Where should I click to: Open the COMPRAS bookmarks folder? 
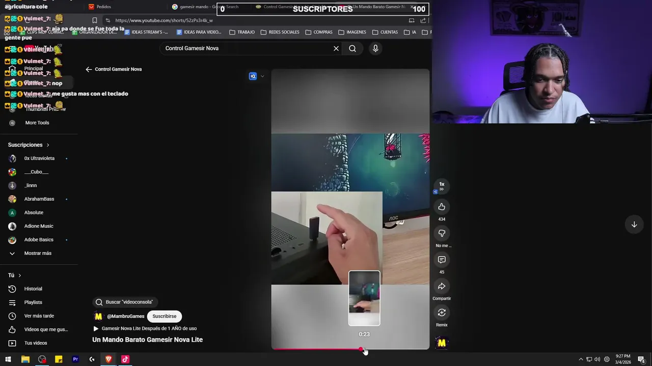click(319, 32)
